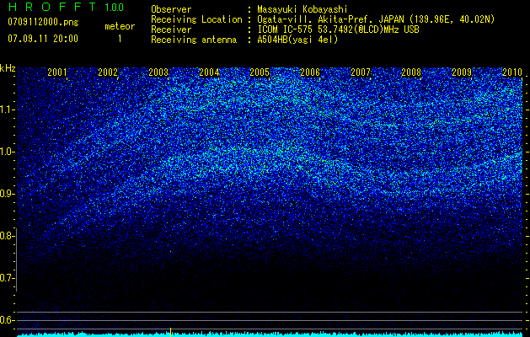Click the ICOM IC-575 receiver text
This screenshot has width=530, height=337.
point(338,29)
